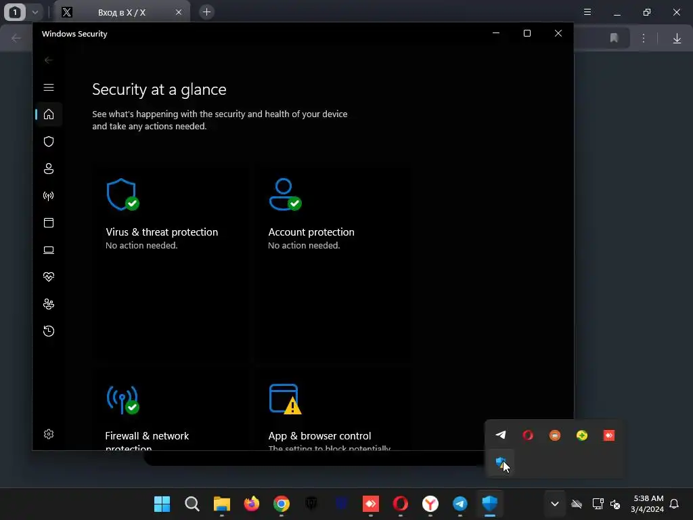Open File Explorer from the taskbar
The height and width of the screenshot is (520, 693).
point(222,504)
